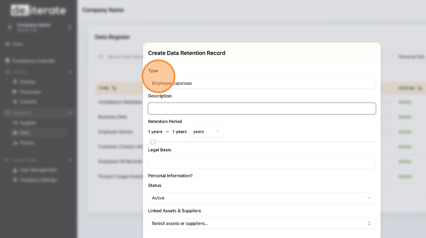Click the Legal Basis input field
The height and width of the screenshot is (238, 426).
click(261, 162)
